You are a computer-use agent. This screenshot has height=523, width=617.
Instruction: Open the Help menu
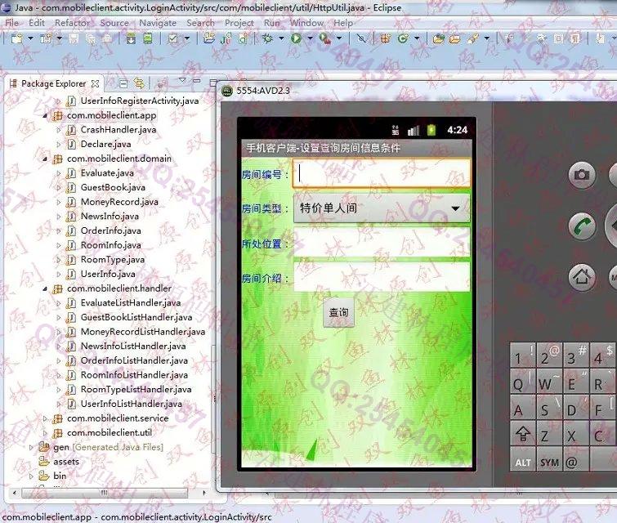[x=343, y=23]
